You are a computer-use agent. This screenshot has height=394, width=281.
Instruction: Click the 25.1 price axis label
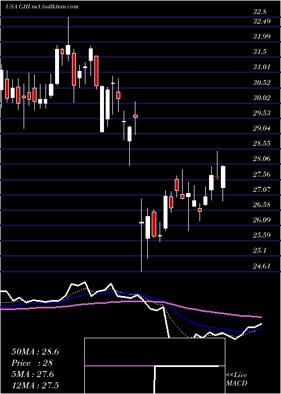pos(260,250)
